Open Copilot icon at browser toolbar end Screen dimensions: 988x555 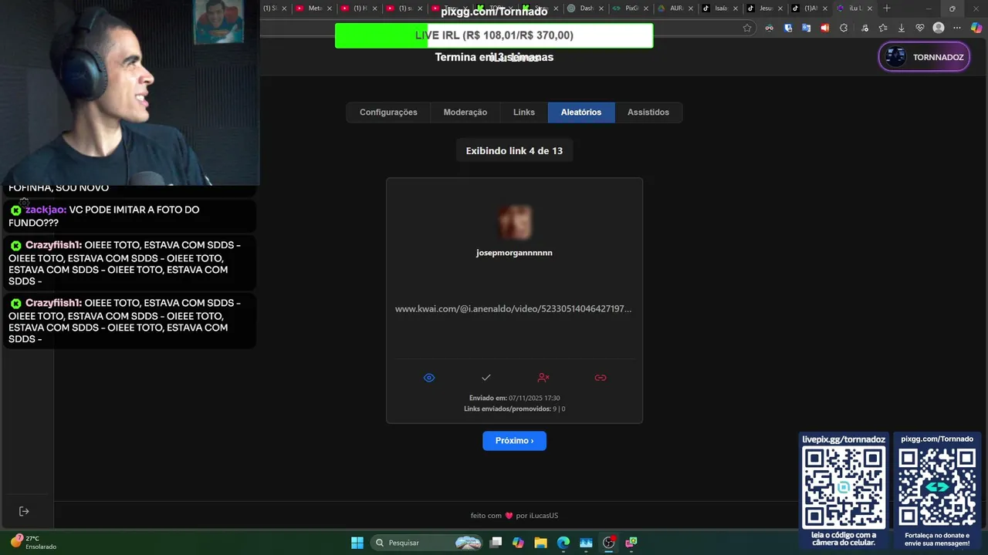coord(976,28)
